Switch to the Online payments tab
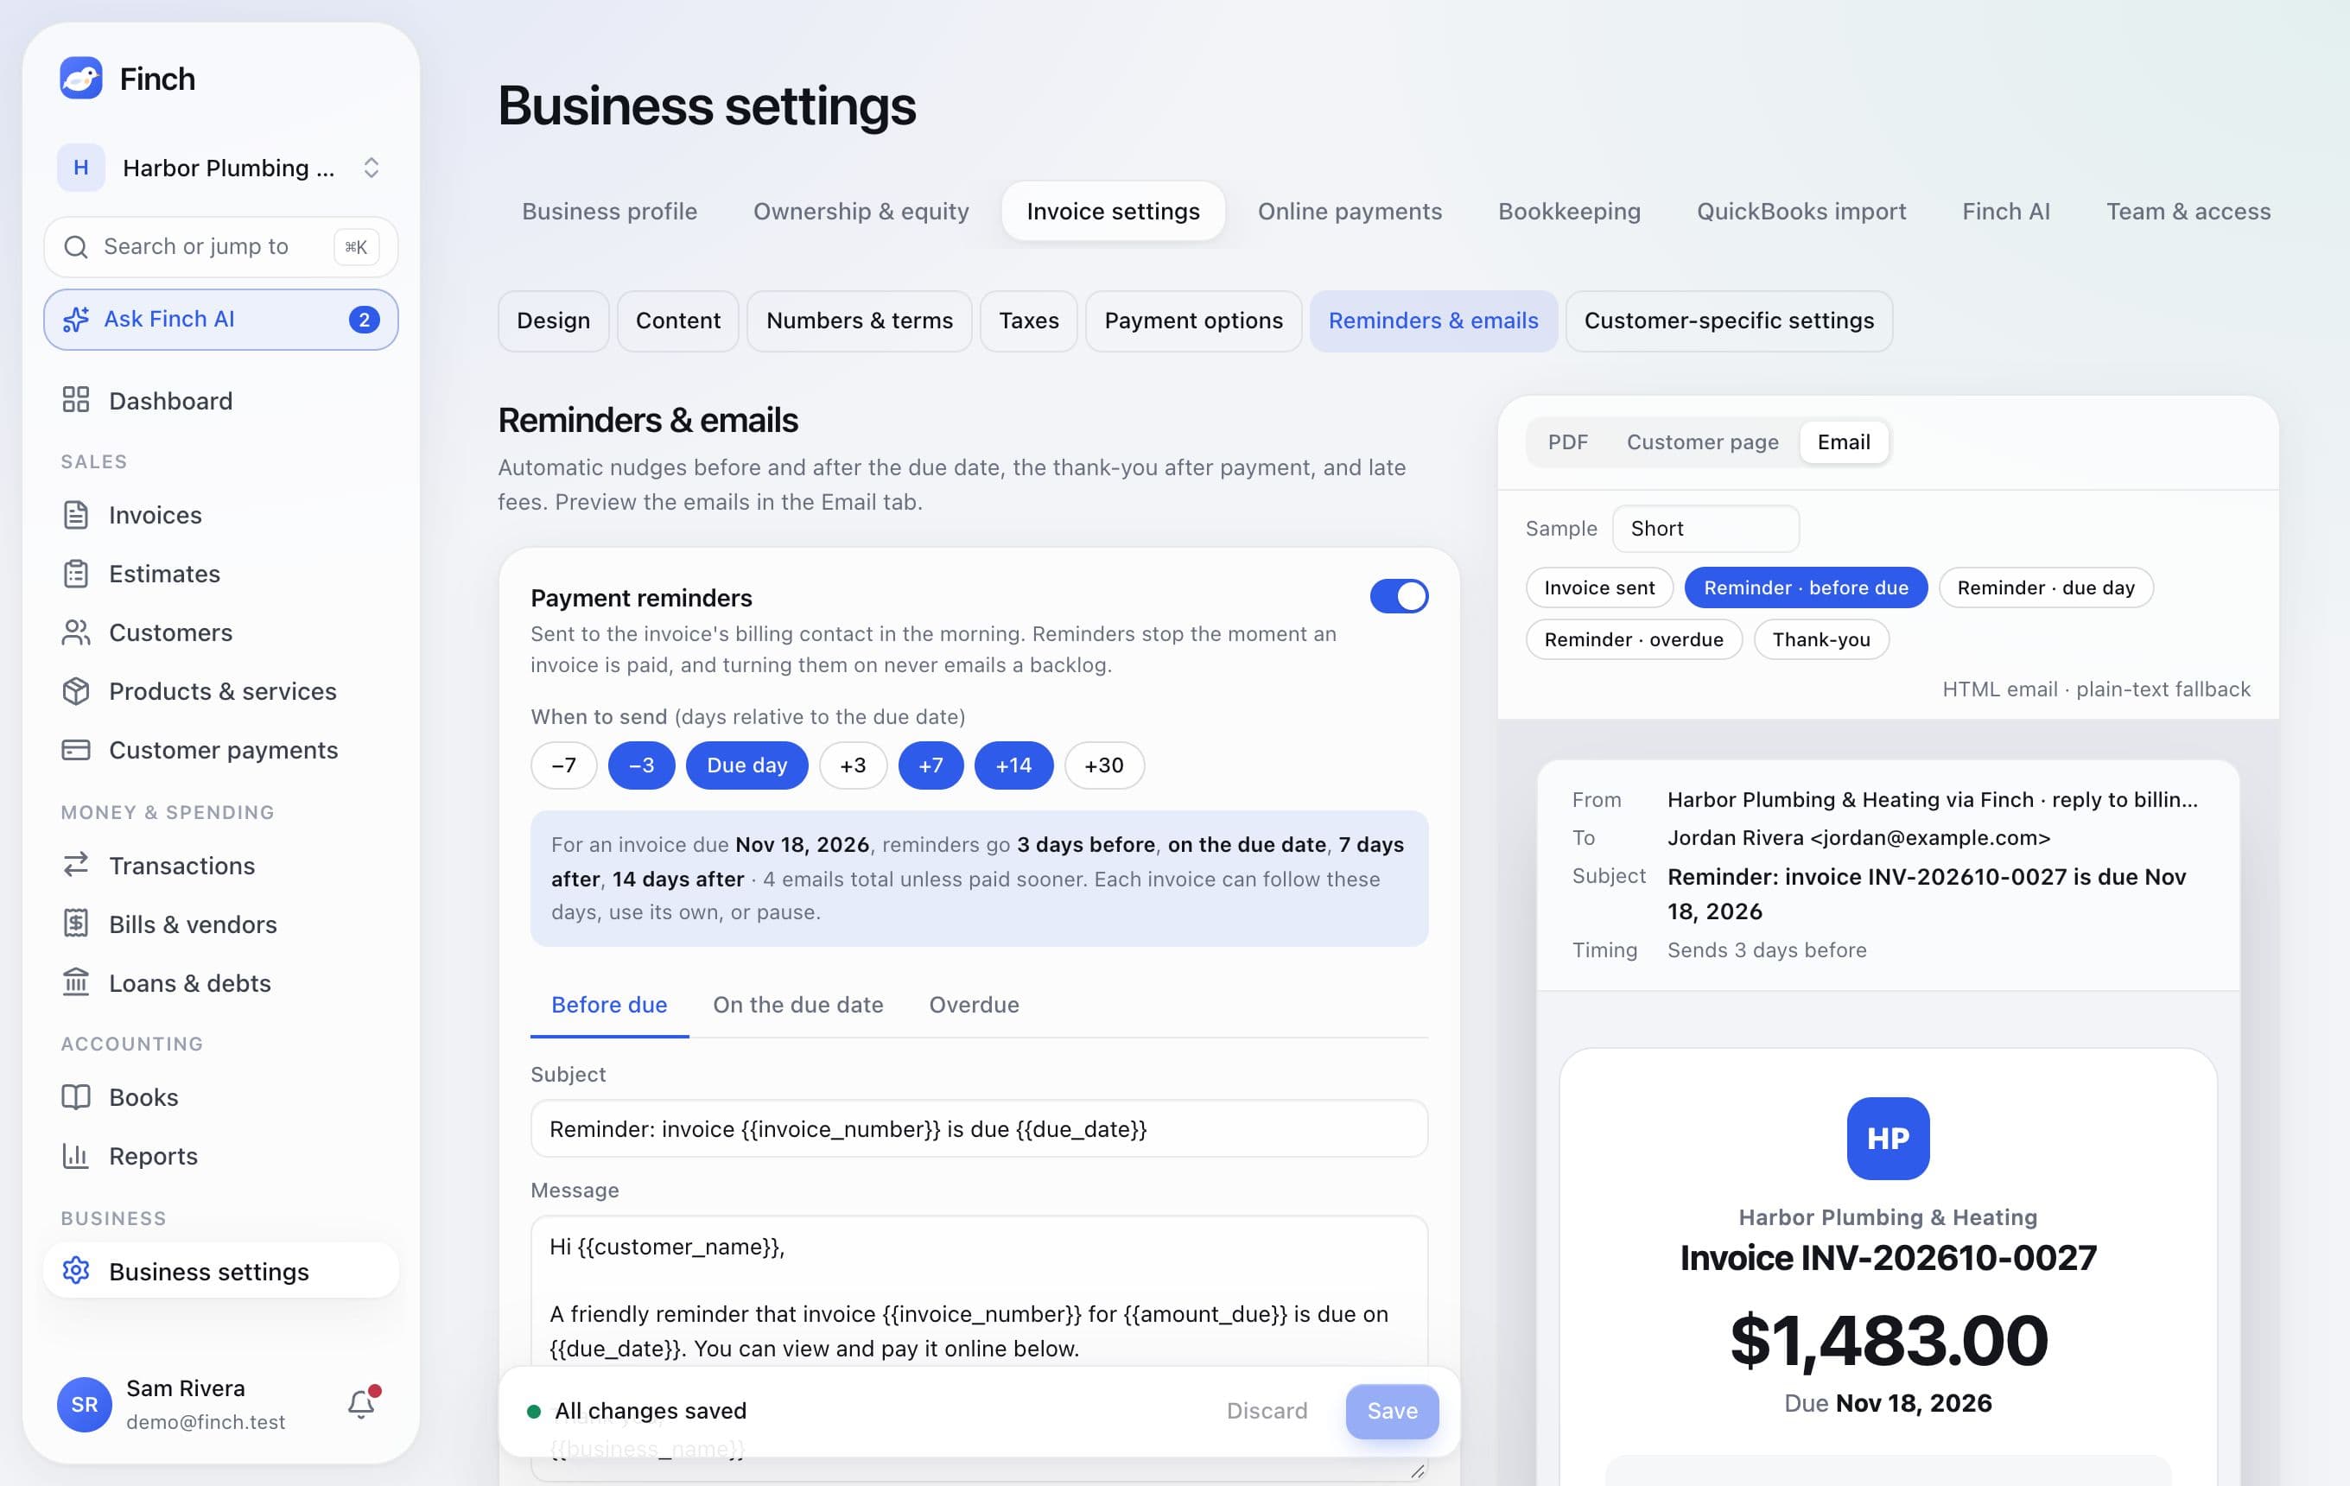Viewport: 2350px width, 1486px height. (x=1349, y=212)
